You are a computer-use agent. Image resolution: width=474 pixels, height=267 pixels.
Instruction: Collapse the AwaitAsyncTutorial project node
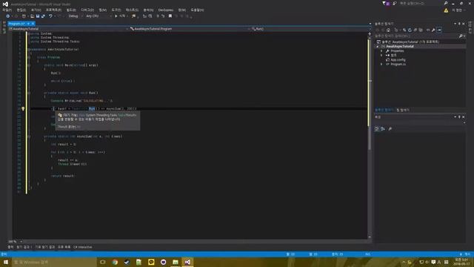pyautogui.click(x=378, y=47)
